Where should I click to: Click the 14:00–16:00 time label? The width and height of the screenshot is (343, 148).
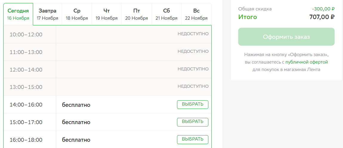tap(26, 105)
